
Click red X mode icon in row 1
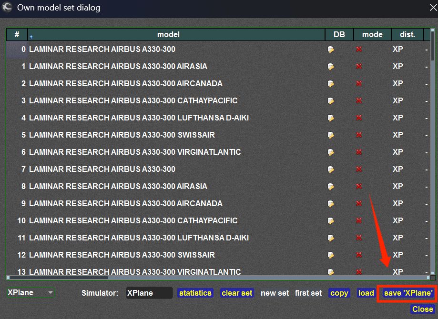[x=359, y=67]
